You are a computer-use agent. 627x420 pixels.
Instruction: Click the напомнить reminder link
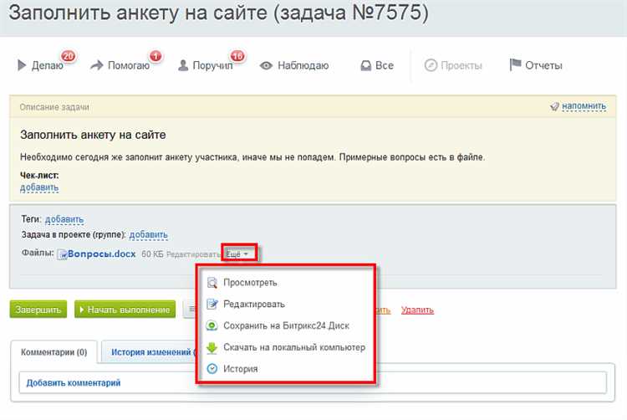[x=584, y=106]
